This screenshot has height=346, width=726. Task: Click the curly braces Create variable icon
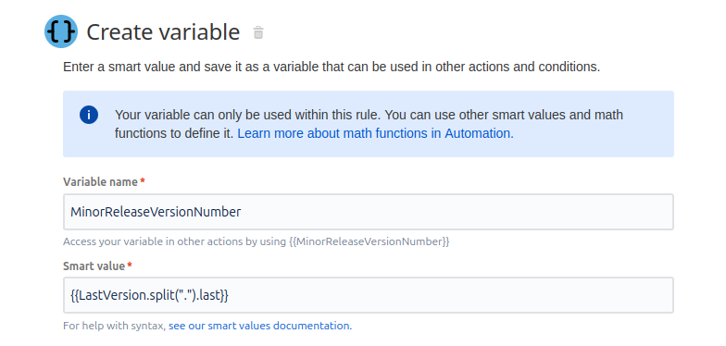point(61,31)
